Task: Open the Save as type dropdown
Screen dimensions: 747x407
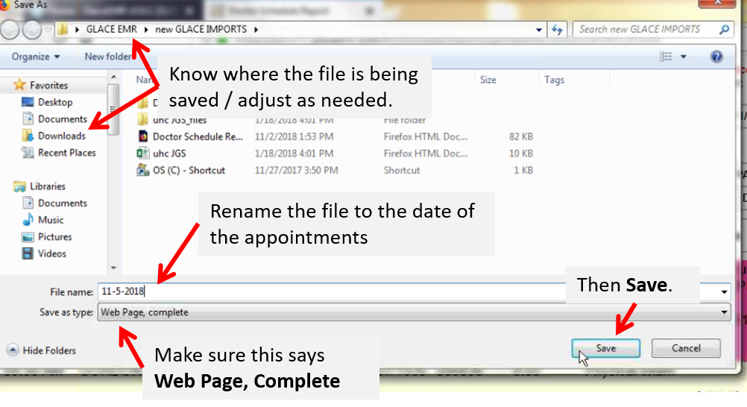Action: click(x=414, y=312)
